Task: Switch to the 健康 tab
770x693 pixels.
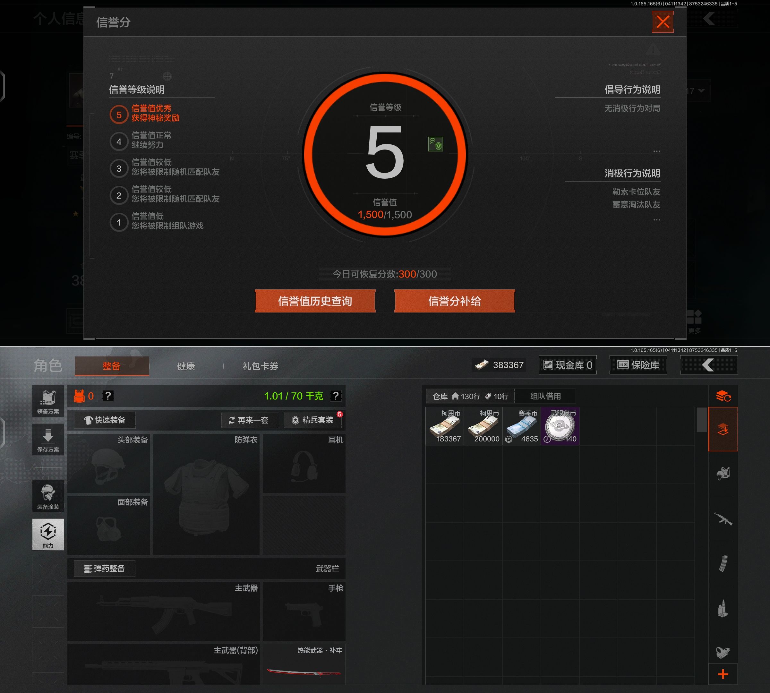Action: (186, 366)
